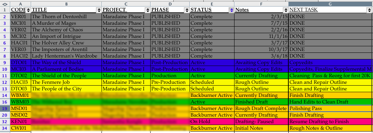Click cell 'The People of the City'

pos(66,89)
